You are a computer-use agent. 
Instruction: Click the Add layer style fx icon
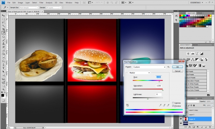click(x=190, y=127)
